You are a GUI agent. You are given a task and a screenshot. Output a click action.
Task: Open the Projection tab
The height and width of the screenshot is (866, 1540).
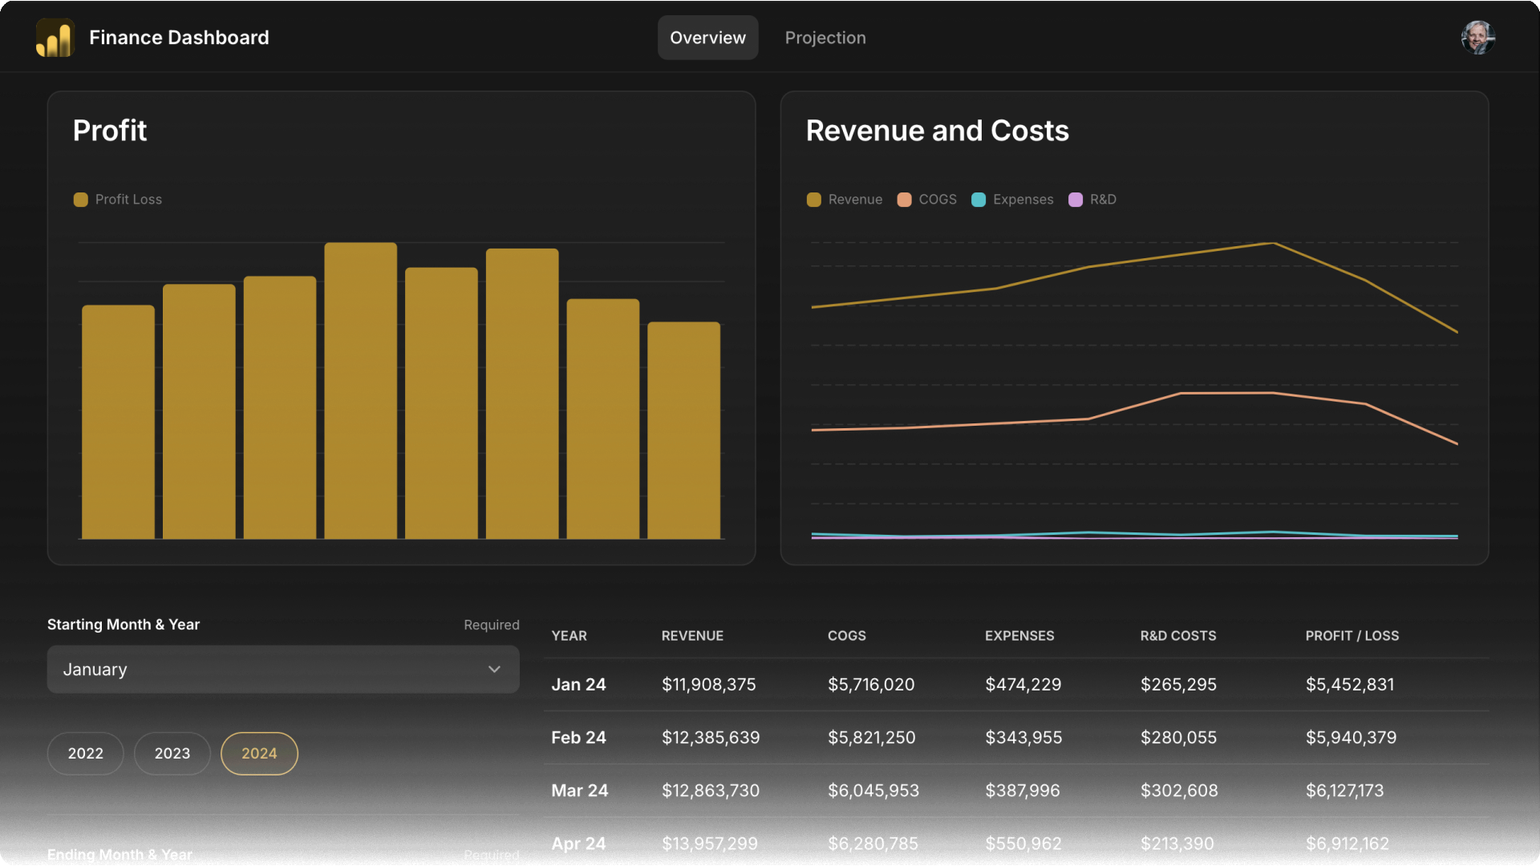pyautogui.click(x=825, y=38)
